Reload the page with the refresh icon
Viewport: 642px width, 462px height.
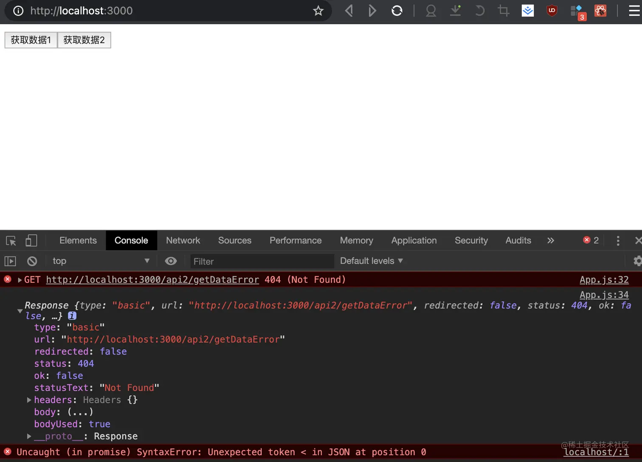point(397,11)
